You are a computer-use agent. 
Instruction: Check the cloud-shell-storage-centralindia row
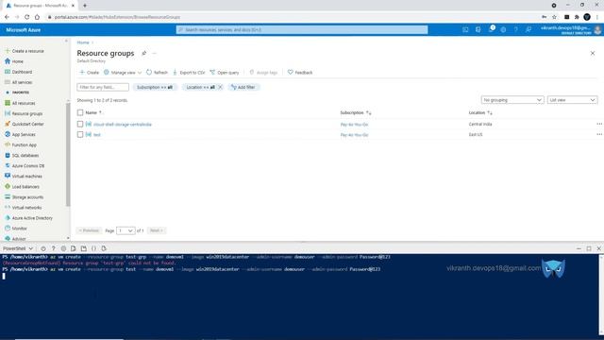coord(80,124)
